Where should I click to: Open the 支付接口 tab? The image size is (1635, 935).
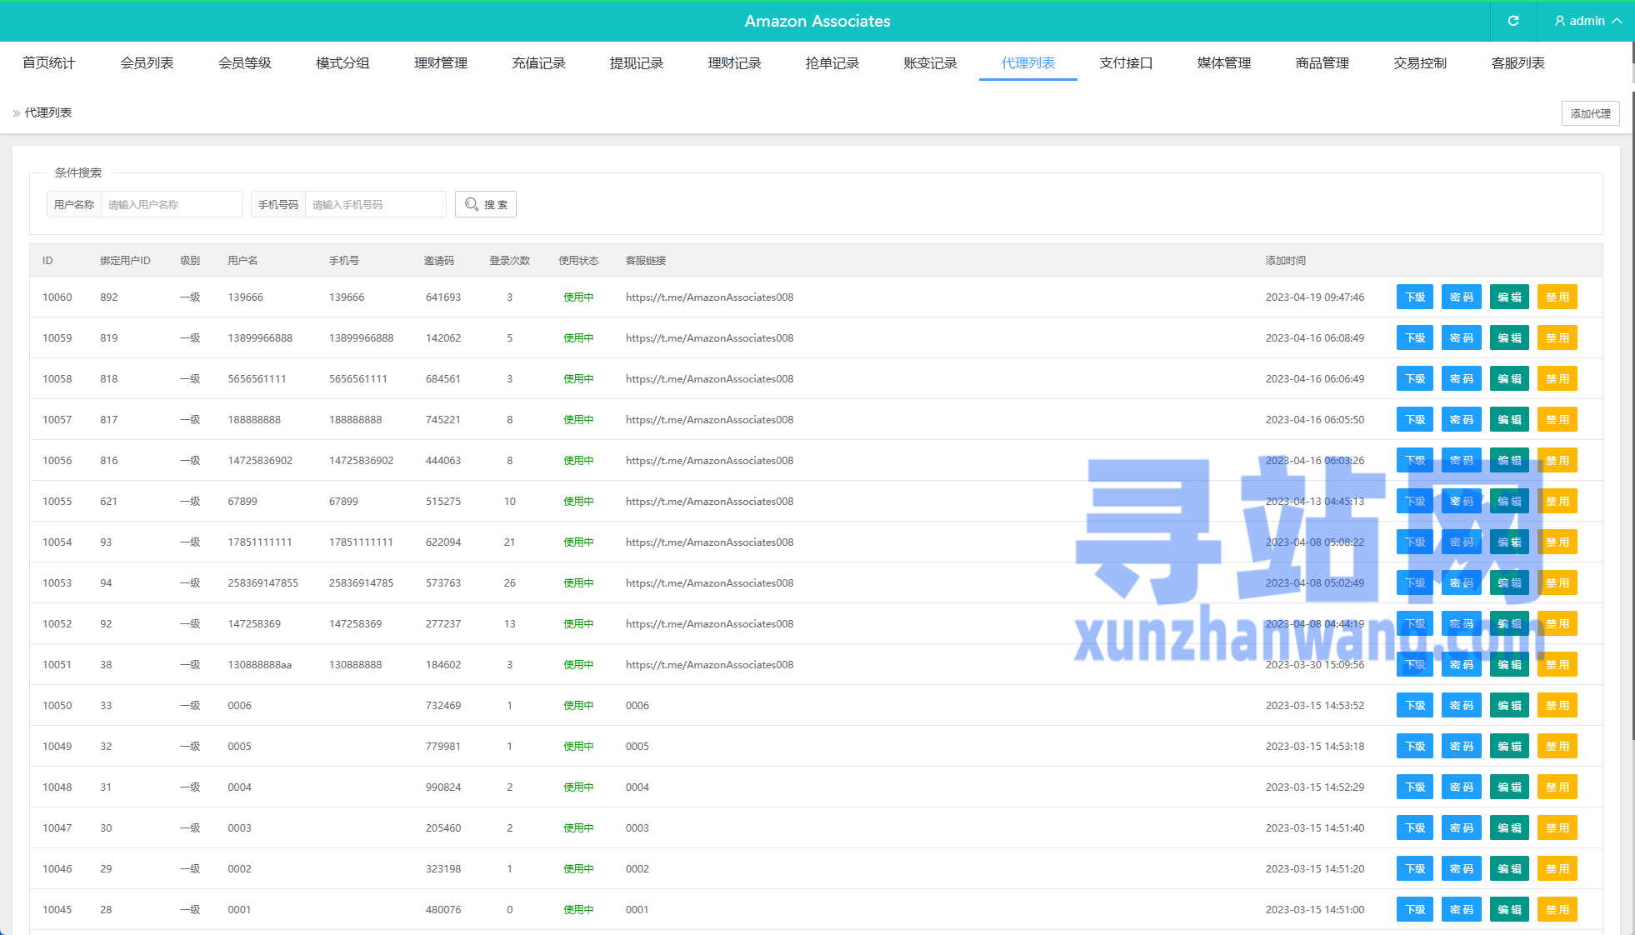1126,62
